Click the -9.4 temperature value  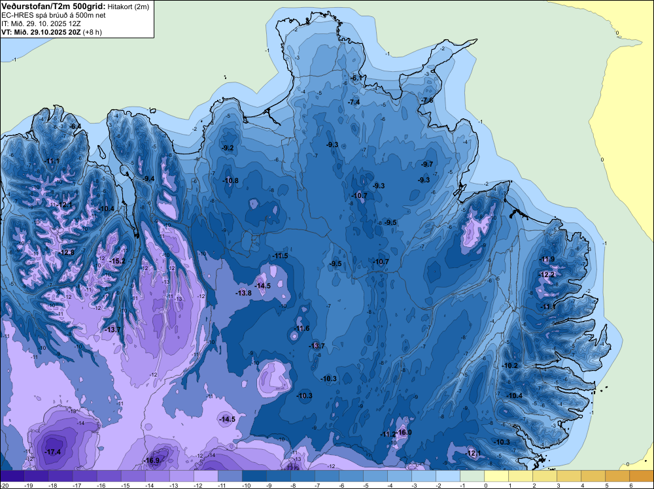(x=148, y=179)
